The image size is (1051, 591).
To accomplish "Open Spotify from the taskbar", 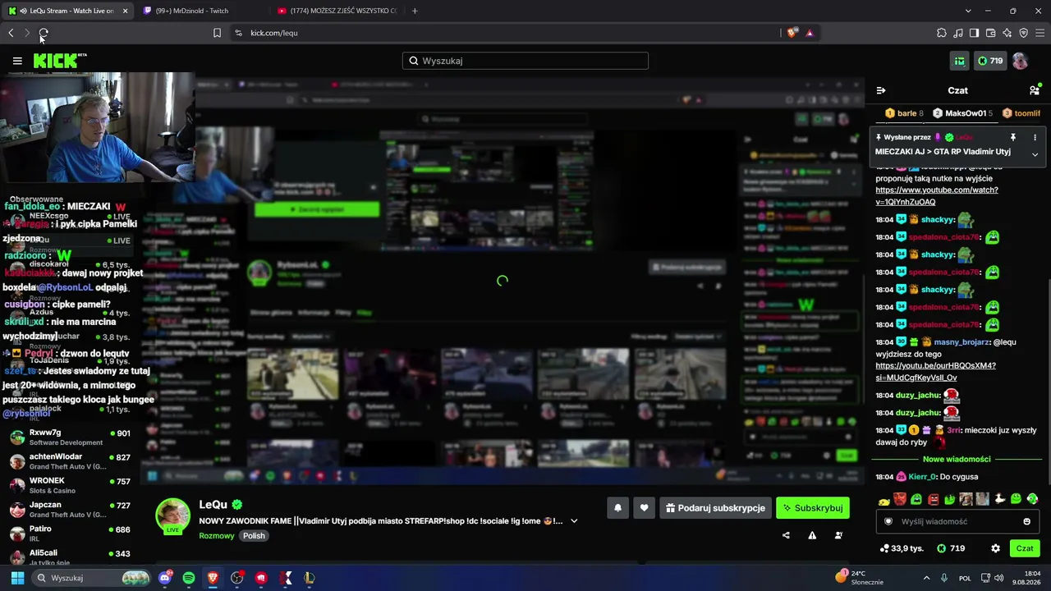I will tap(189, 578).
